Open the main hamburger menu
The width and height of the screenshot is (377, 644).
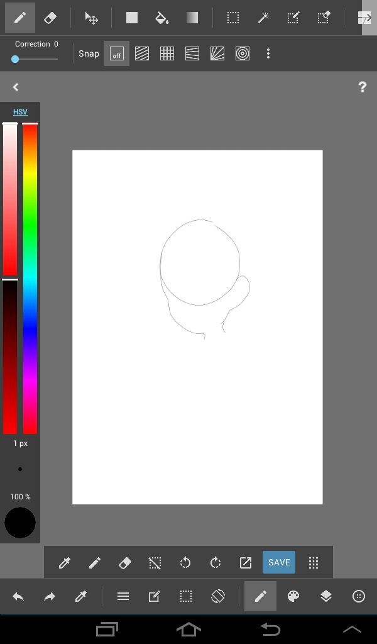pyautogui.click(x=123, y=596)
